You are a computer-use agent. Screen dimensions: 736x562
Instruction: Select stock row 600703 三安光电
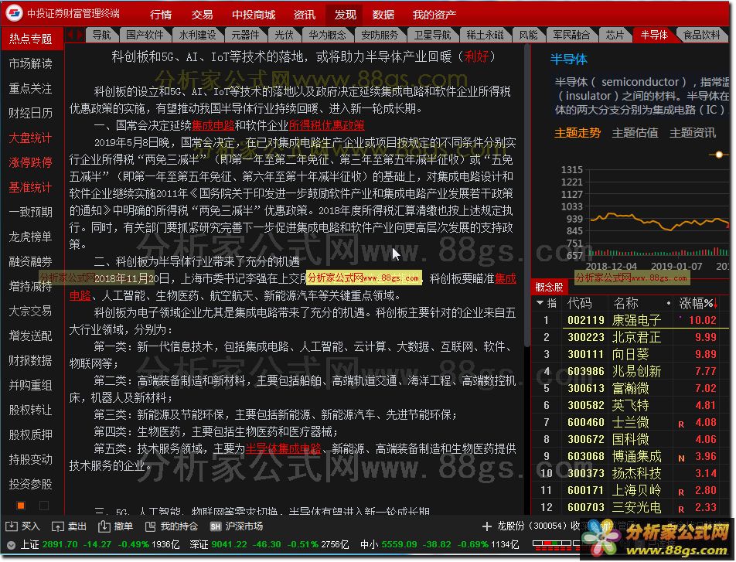pyautogui.click(x=630, y=507)
